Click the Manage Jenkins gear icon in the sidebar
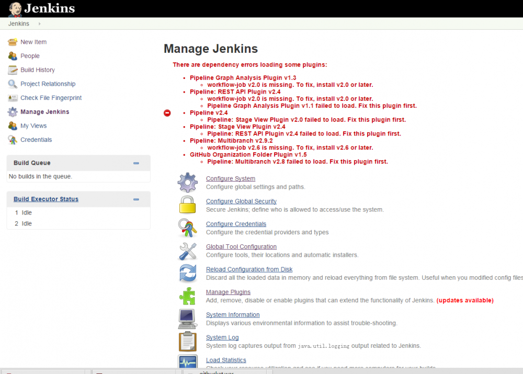 13,112
